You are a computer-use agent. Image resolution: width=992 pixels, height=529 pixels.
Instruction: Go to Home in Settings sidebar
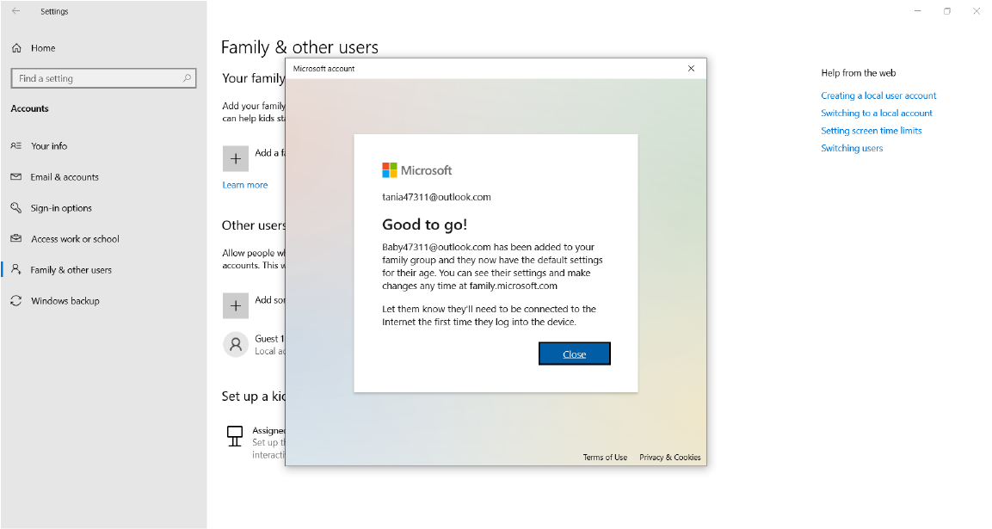[42, 48]
